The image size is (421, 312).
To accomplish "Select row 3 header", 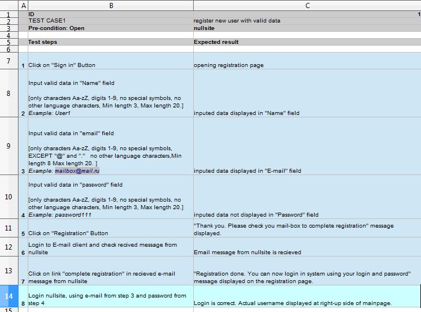I will (x=9, y=28).
